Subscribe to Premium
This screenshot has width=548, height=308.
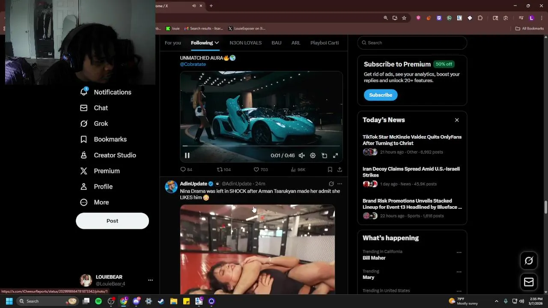point(381,95)
